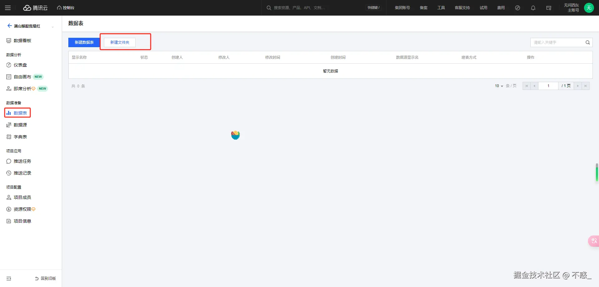Click the 新建数据表 button

pyautogui.click(x=84, y=42)
